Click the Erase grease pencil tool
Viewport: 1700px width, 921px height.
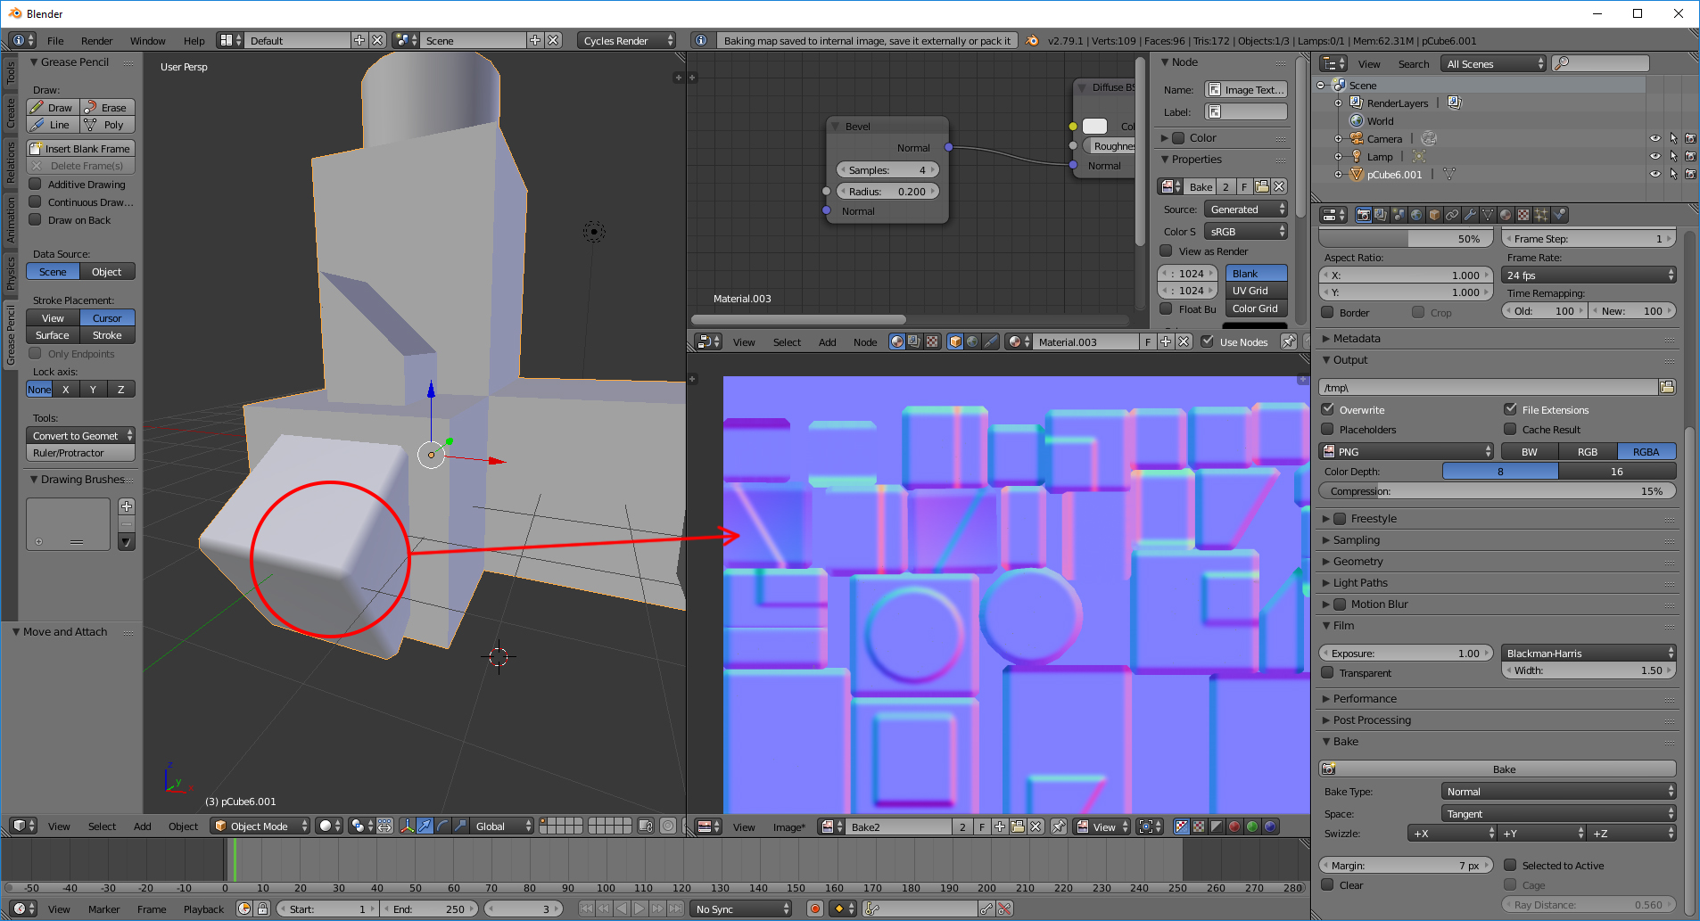(107, 107)
